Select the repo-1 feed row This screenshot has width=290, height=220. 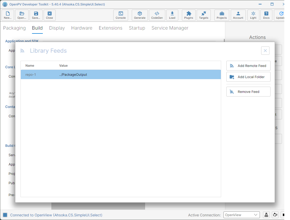coord(121,75)
